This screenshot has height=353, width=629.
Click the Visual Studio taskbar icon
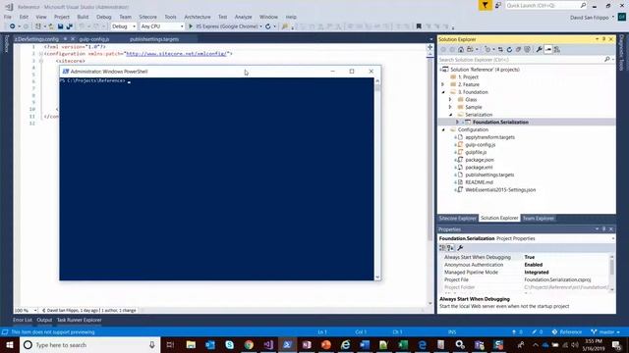click(268, 344)
